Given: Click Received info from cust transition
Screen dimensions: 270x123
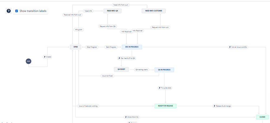Looking at the screenshot, I should [73, 15].
